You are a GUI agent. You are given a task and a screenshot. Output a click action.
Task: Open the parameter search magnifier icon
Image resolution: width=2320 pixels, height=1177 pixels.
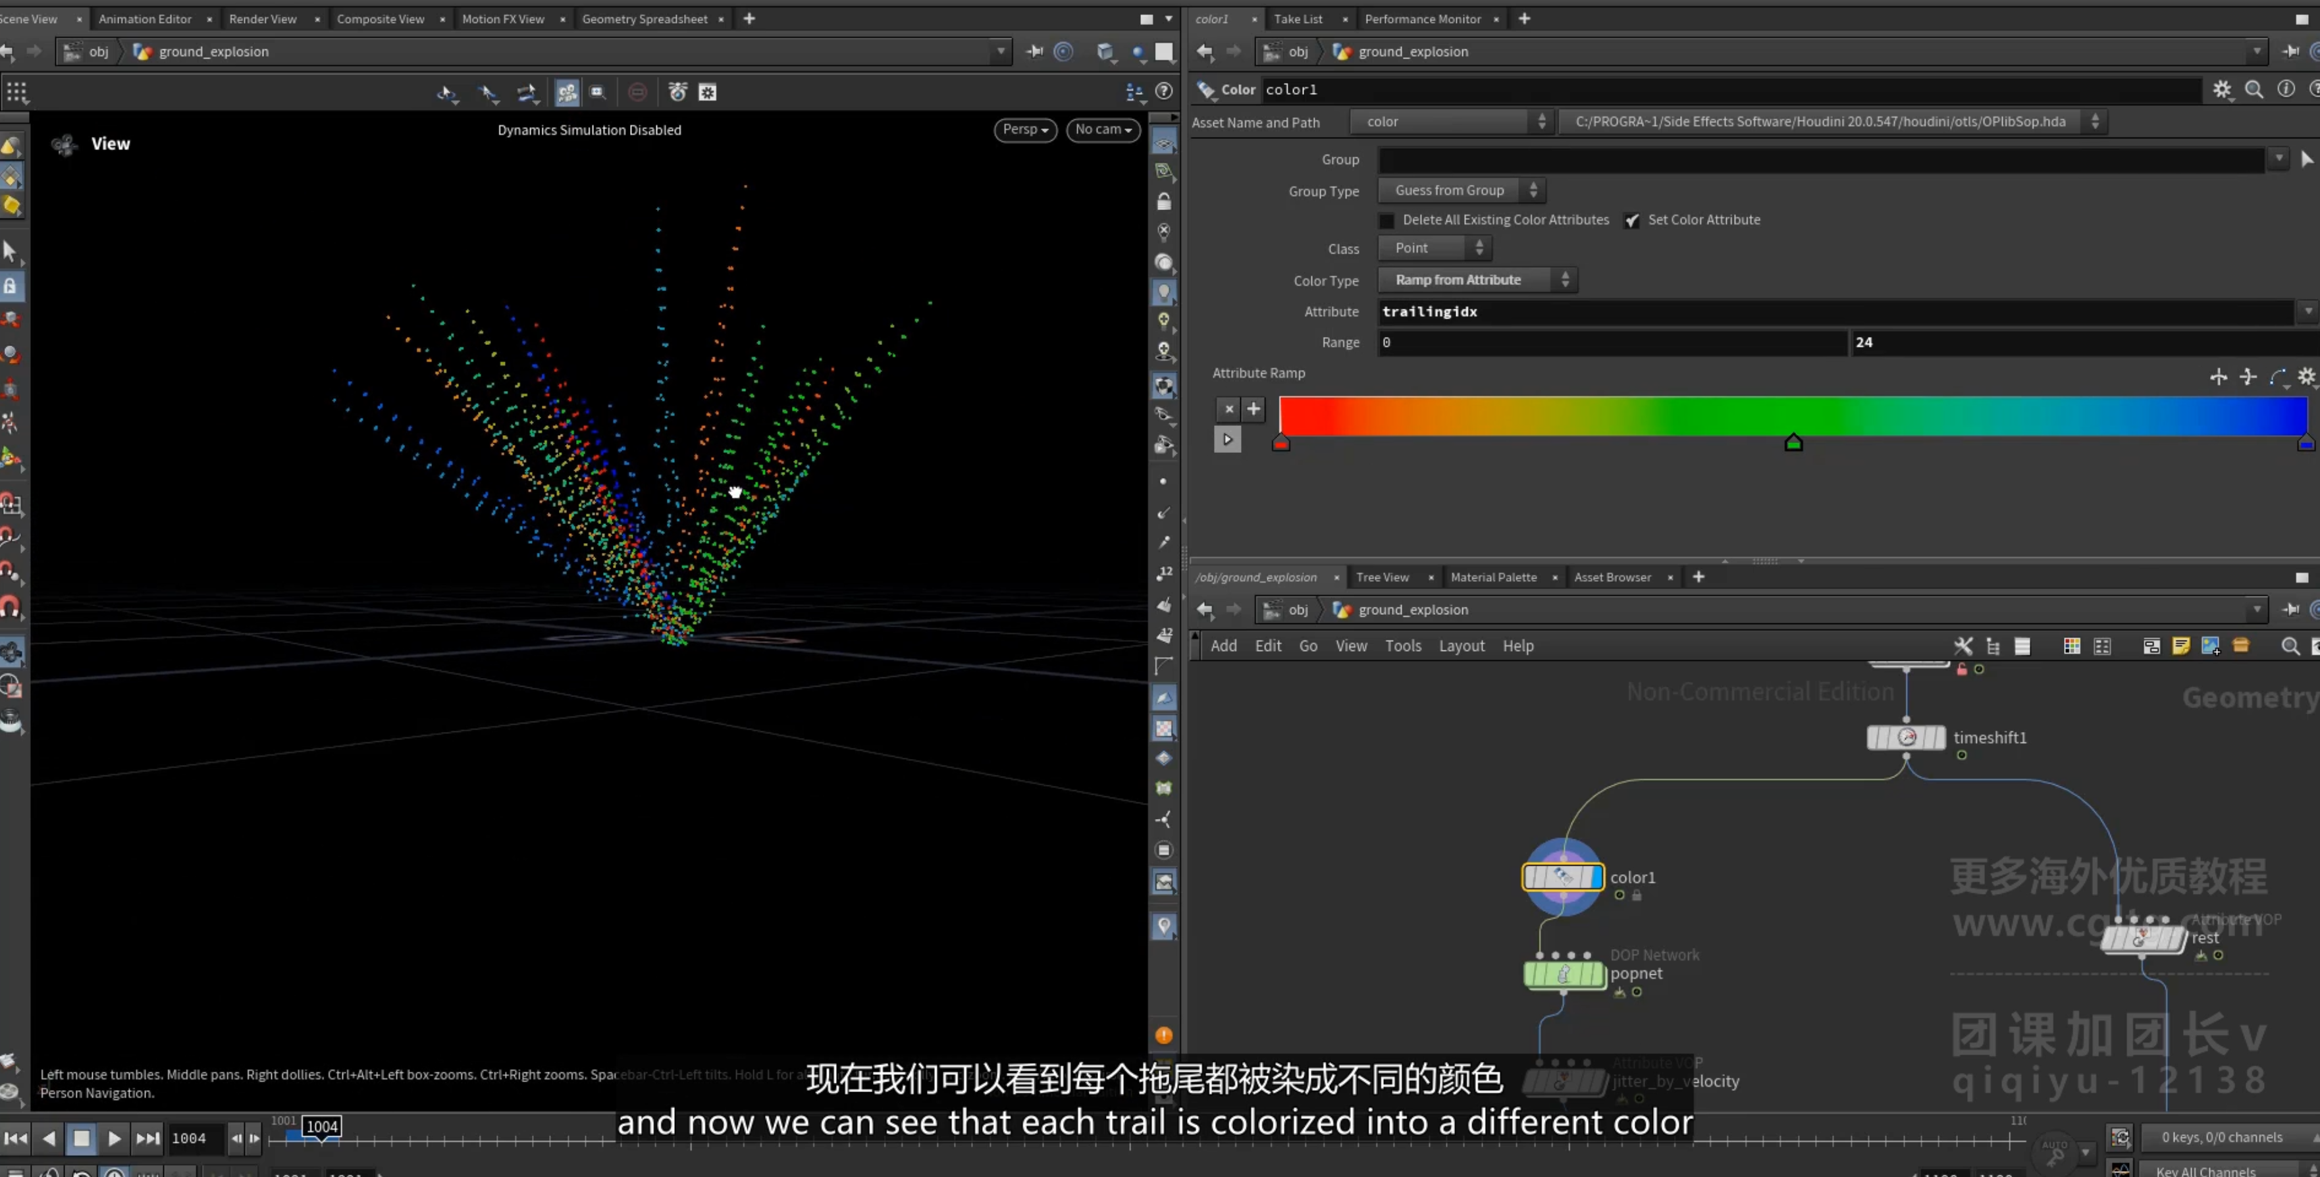[2254, 89]
